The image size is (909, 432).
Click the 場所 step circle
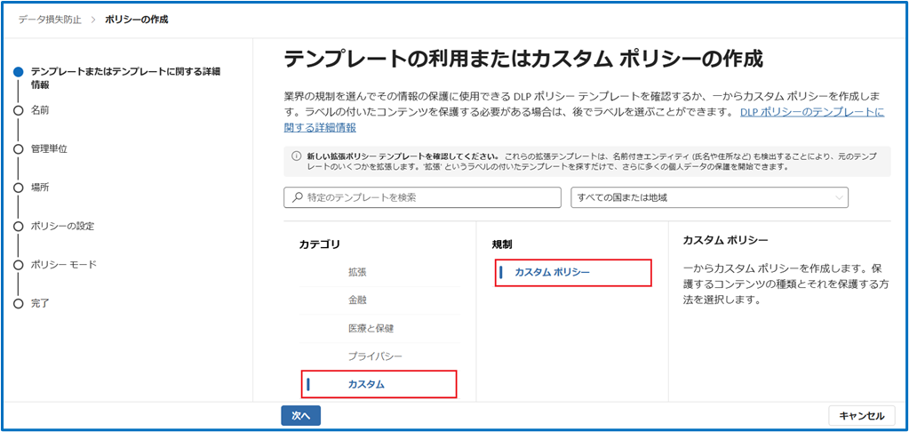tap(18, 188)
